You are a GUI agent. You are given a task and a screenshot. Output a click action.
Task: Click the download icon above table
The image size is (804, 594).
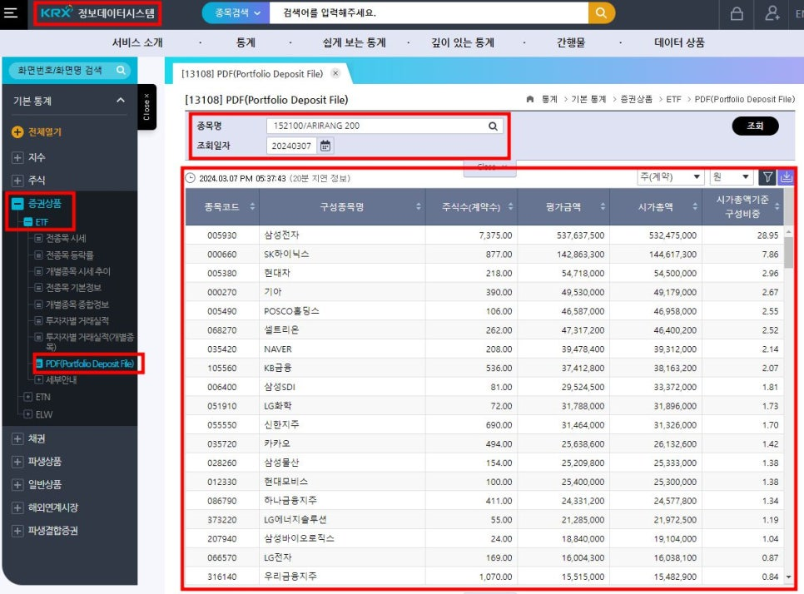[786, 177]
